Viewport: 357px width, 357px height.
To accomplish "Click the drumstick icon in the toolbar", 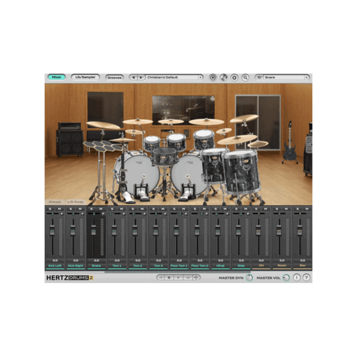I will click(x=224, y=77).
